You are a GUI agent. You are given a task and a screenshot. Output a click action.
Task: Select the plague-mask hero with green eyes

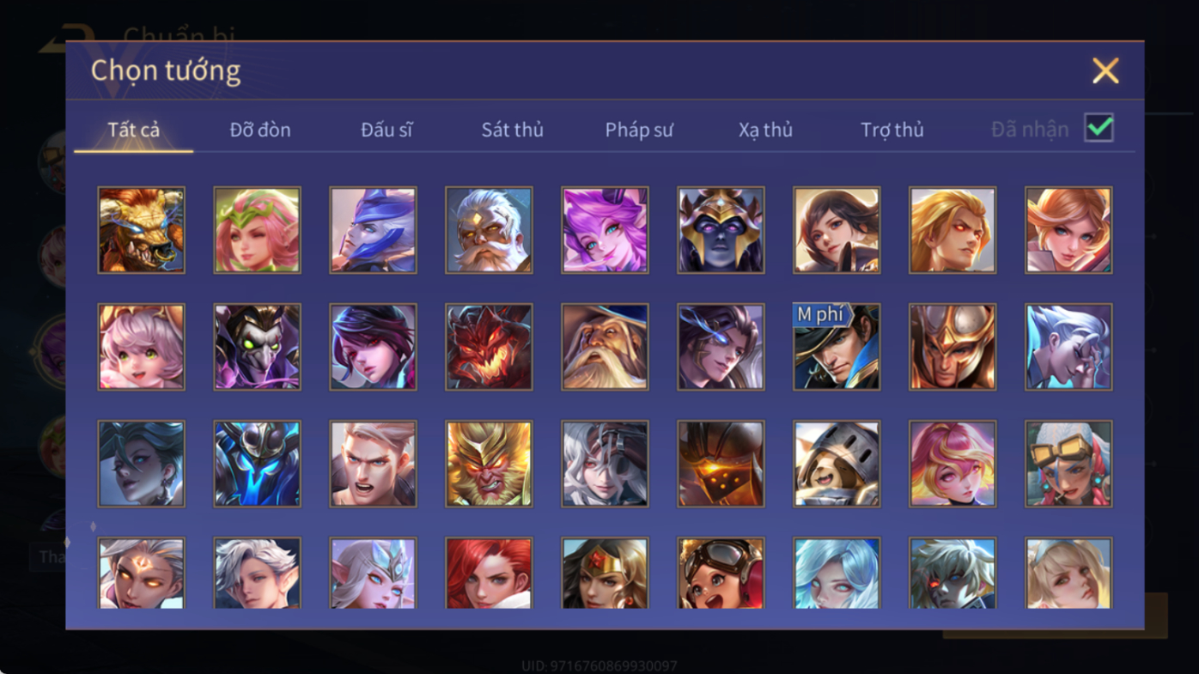257,347
